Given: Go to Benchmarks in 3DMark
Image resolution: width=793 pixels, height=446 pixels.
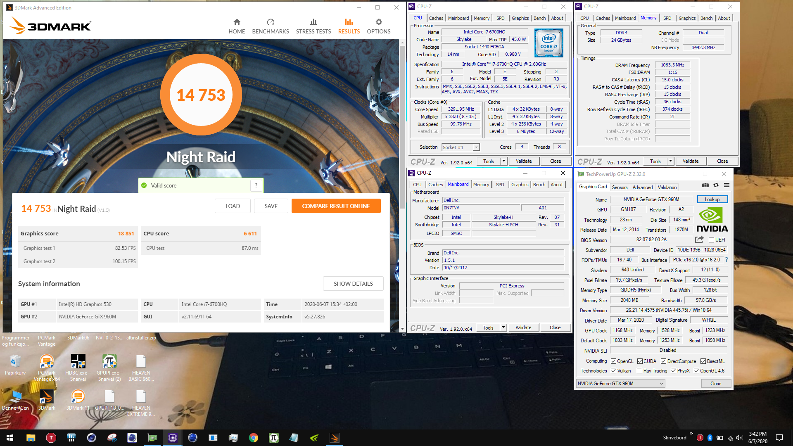Looking at the screenshot, I should coord(271,26).
